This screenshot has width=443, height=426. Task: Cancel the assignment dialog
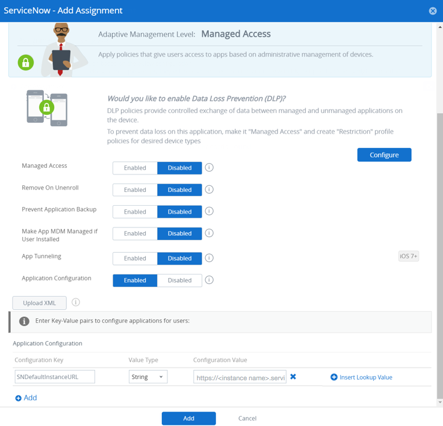[247, 418]
